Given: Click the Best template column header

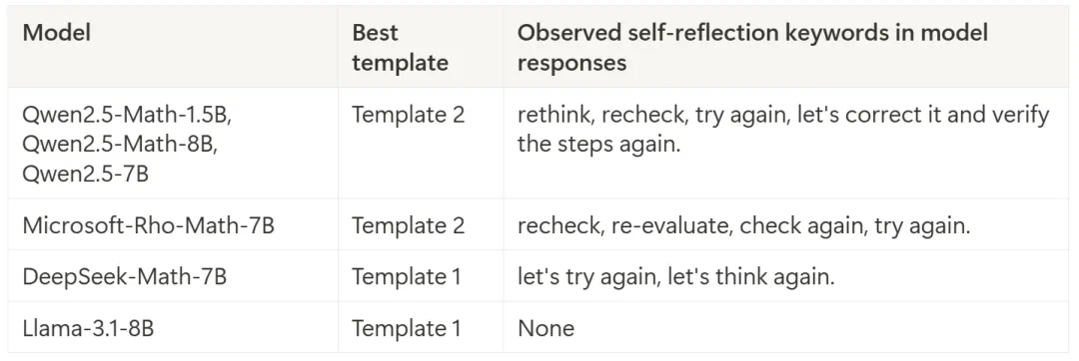Looking at the screenshot, I should pos(400,47).
